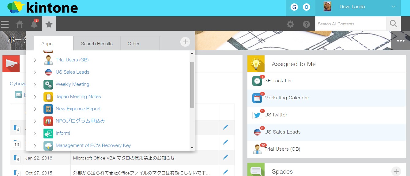The image size is (410, 176).
Task: Click the plus icon in bookmarks panel
Action: (185, 42)
